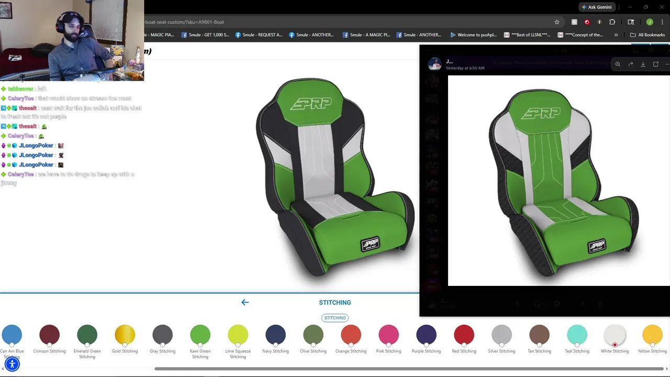Forward the image using the arrow icon
Image resolution: width=670 pixels, height=377 pixels.
tap(631, 64)
